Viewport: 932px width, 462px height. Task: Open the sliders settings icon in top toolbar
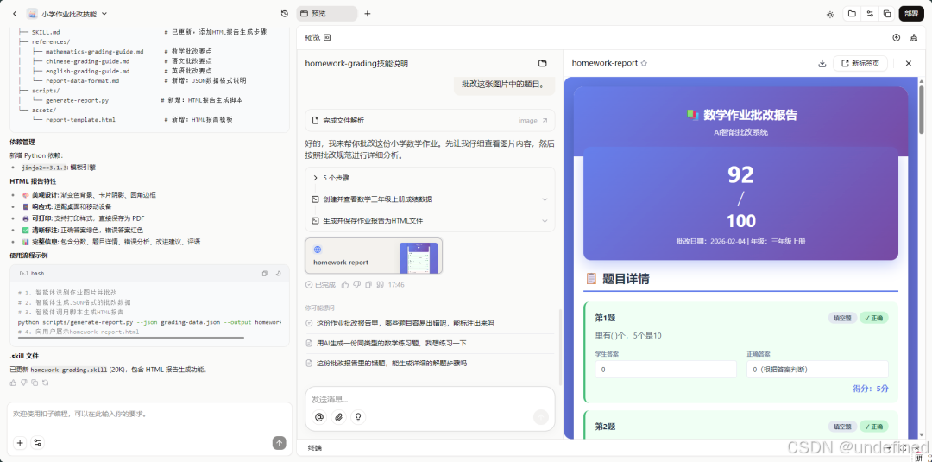[x=870, y=14]
